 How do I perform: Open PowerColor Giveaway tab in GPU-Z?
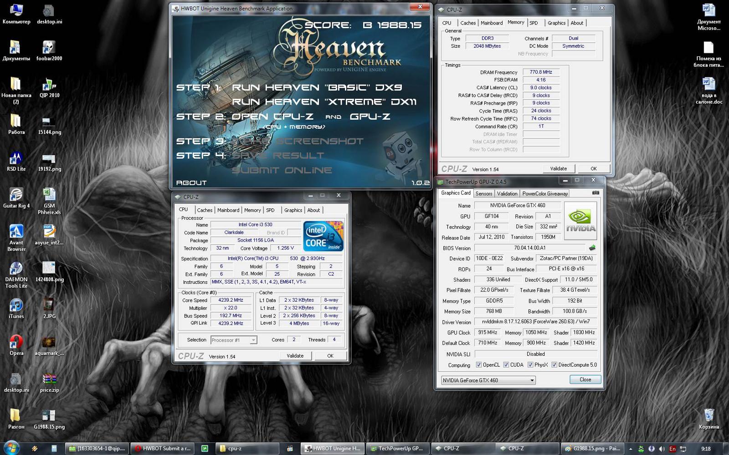click(545, 194)
